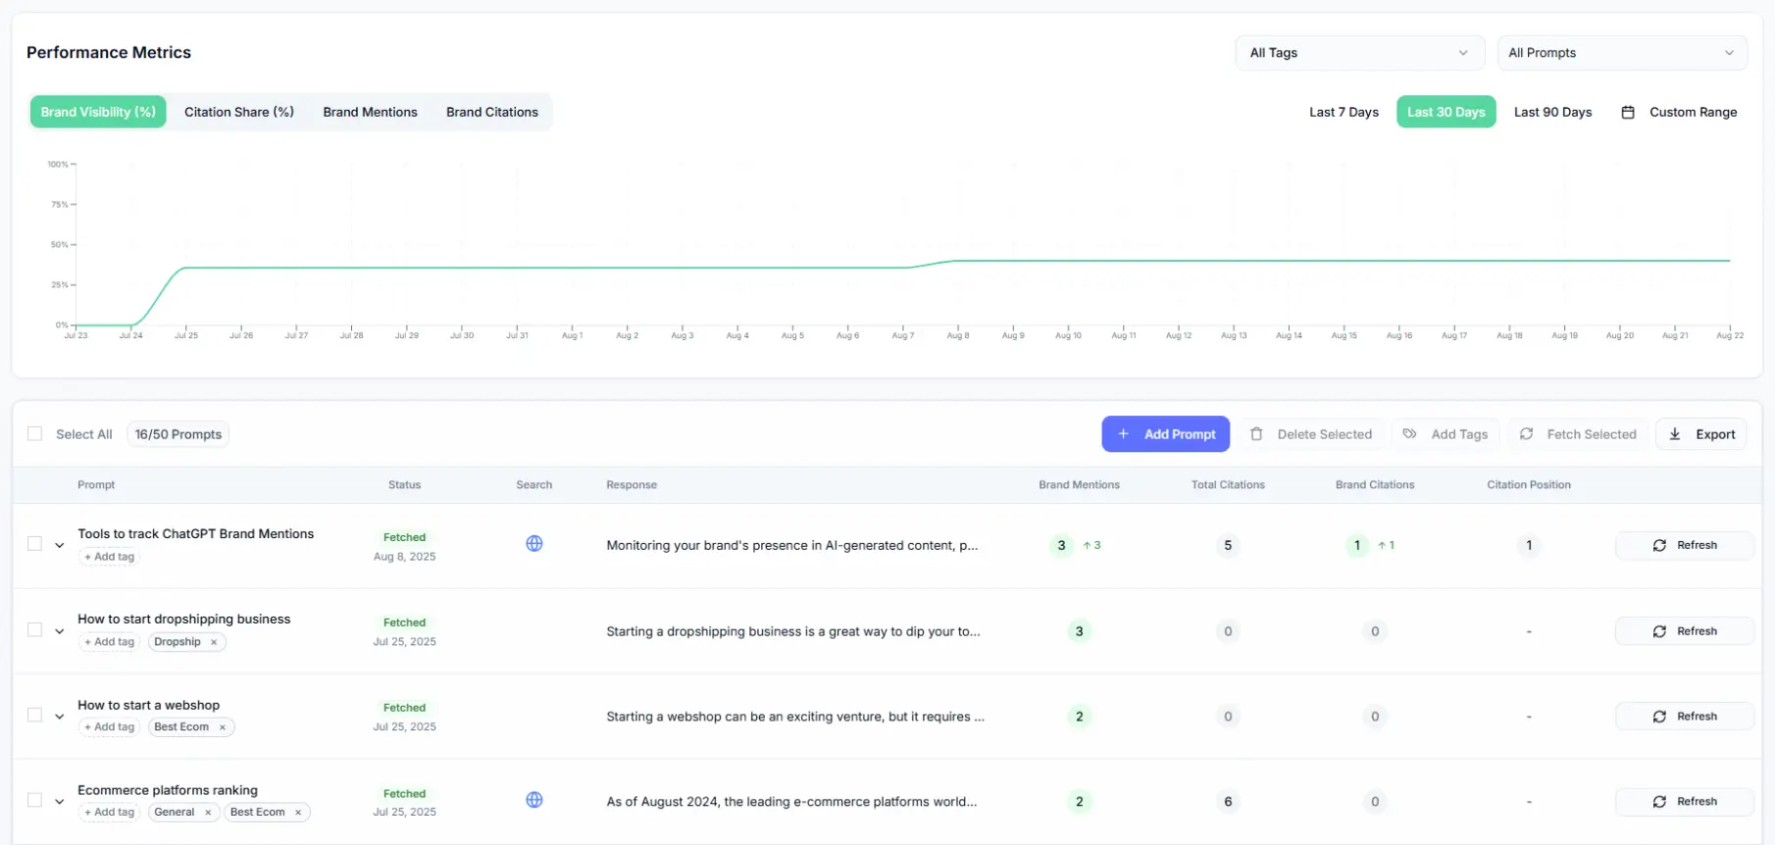Switch to Brand Mentions metric tab
1775x845 pixels.
[x=371, y=112]
